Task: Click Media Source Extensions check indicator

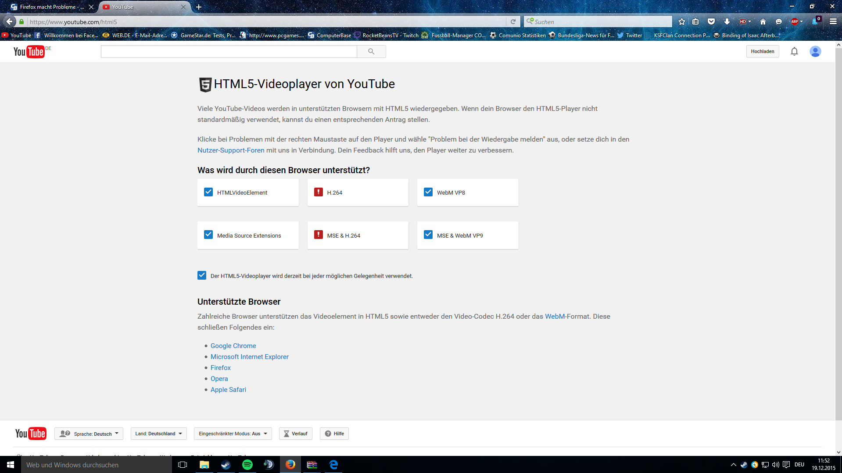Action: point(208,235)
